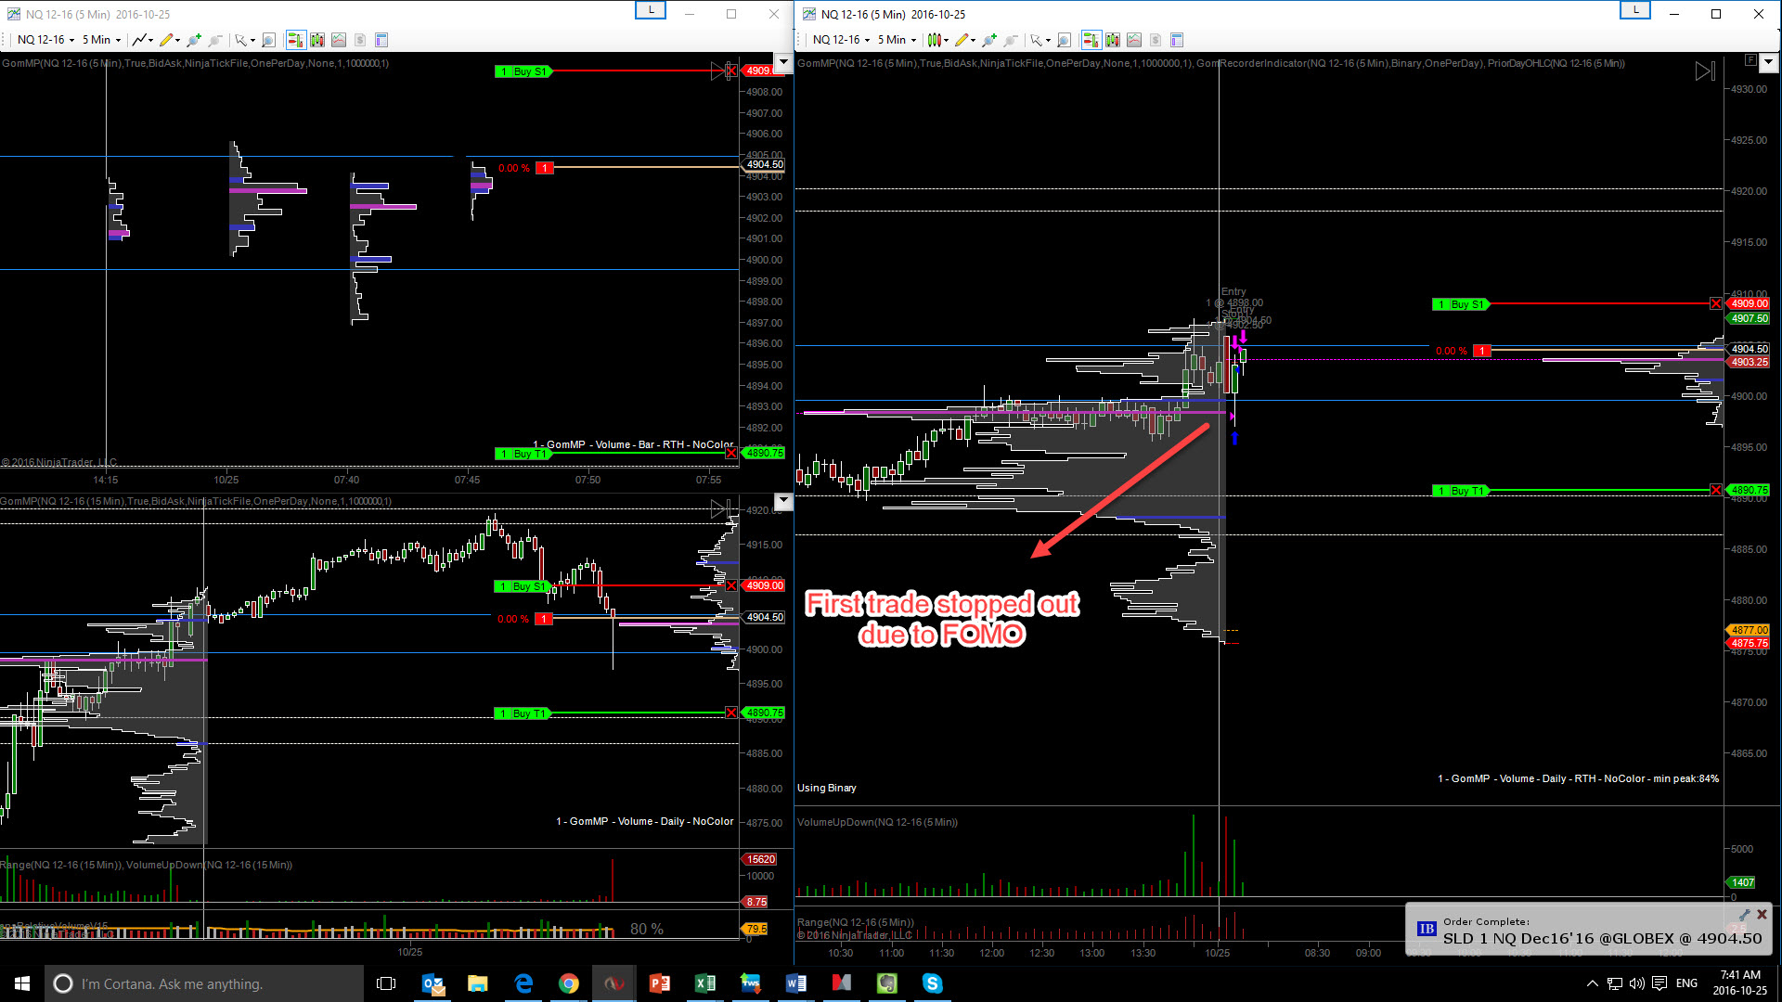This screenshot has width=1782, height=1002.
Task: Click the 0.00 % position marker in top-left chart
Action: click(525, 168)
